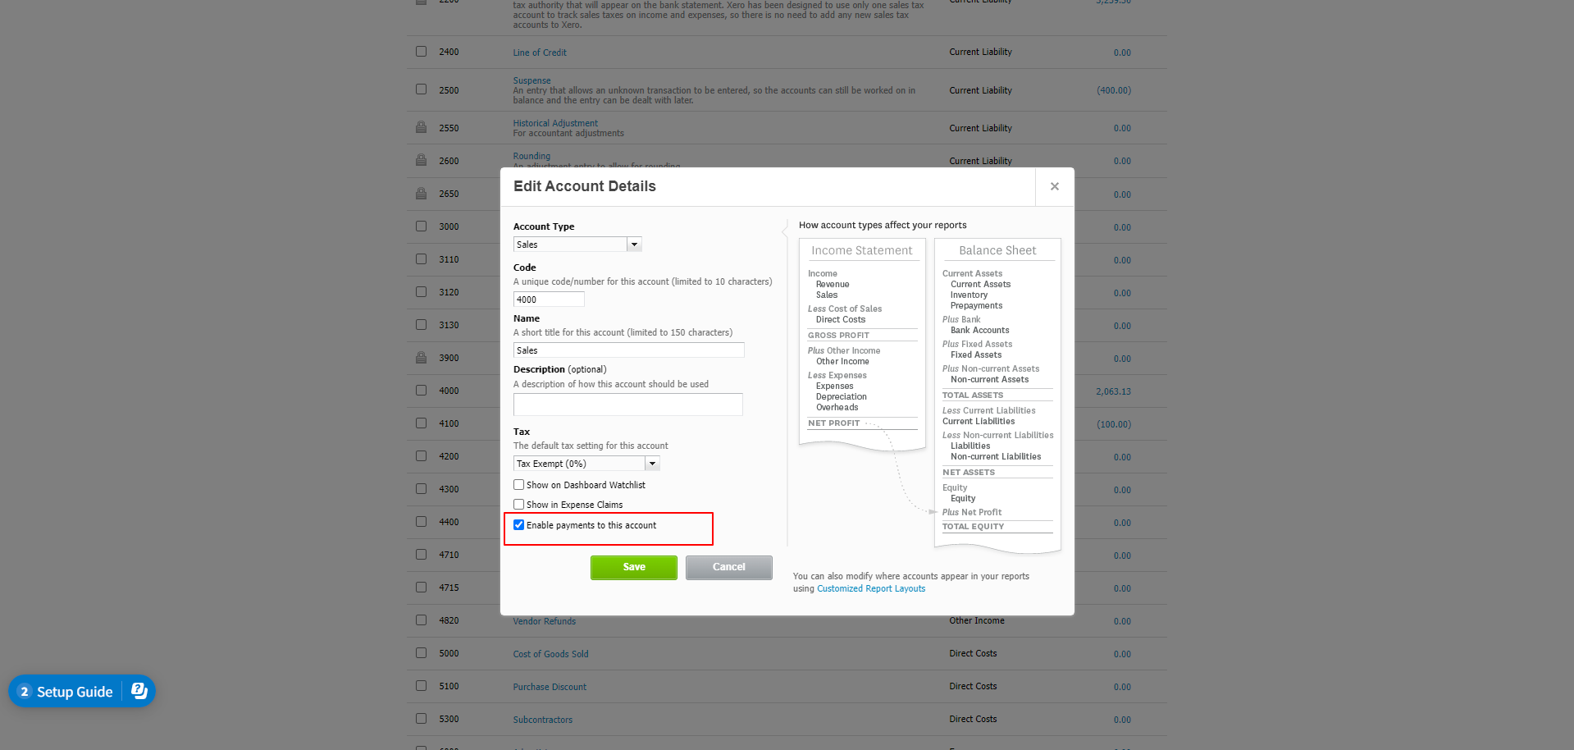This screenshot has width=1574, height=750.
Task: Click the lock icon for account 3900
Action: 421,358
